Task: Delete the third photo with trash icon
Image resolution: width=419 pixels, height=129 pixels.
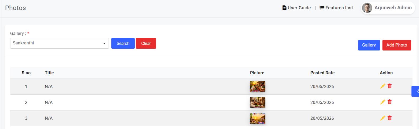Action: click(x=389, y=118)
